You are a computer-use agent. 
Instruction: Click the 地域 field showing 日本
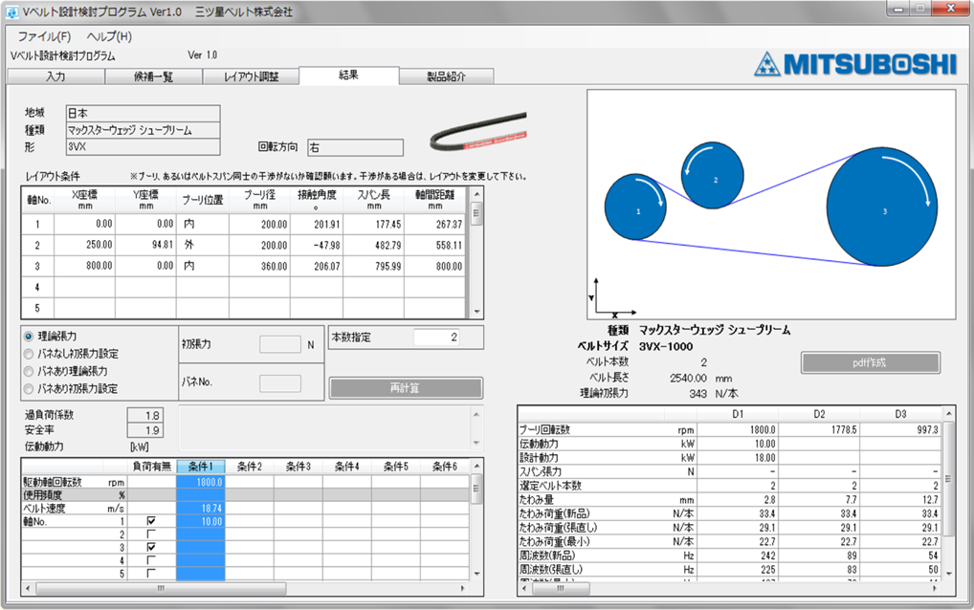143,113
